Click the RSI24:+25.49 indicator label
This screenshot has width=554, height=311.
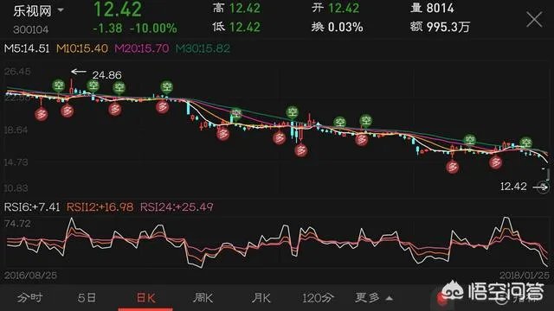tap(177, 206)
